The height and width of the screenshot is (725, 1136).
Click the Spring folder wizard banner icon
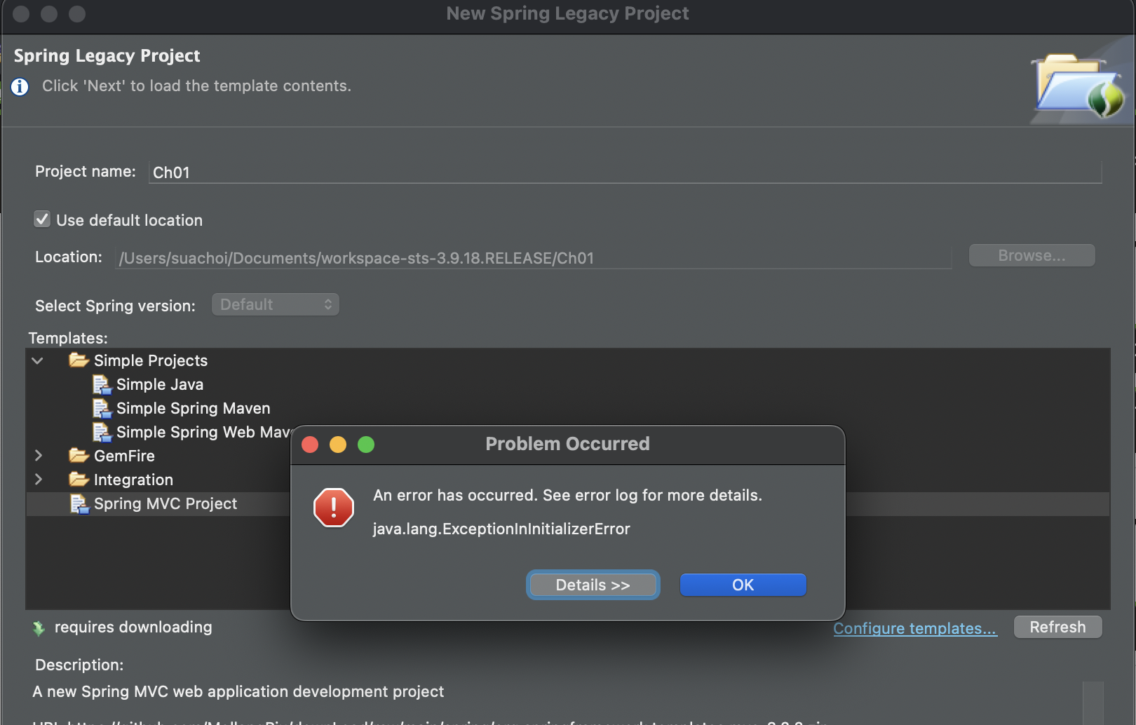(x=1078, y=84)
